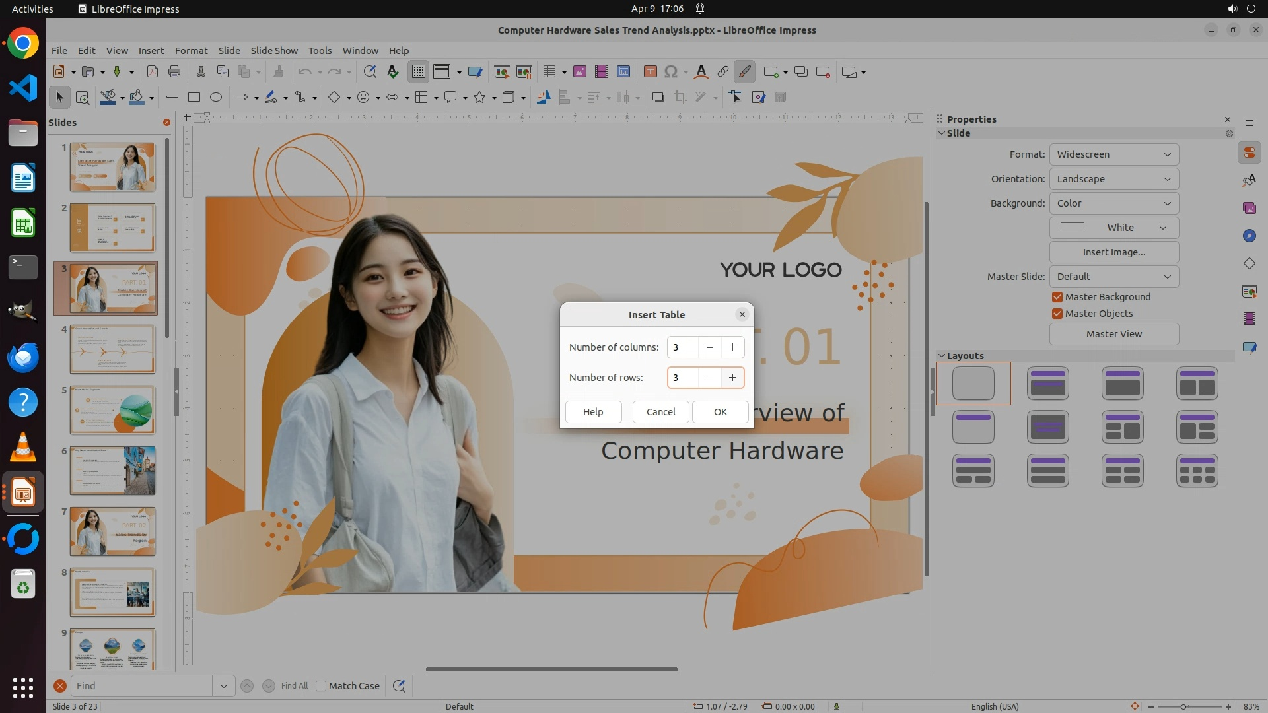Click the Export as PDF icon
This screenshot has width=1268, height=713.
coord(152,72)
